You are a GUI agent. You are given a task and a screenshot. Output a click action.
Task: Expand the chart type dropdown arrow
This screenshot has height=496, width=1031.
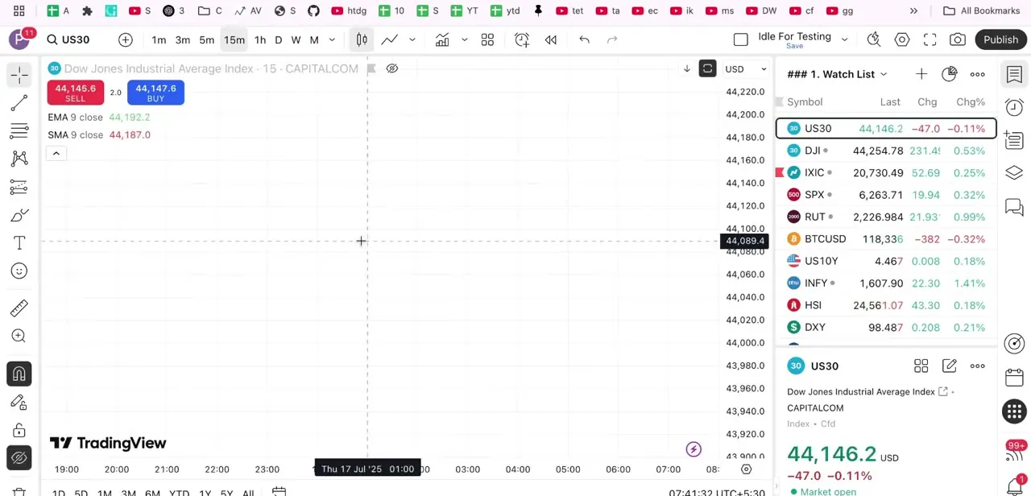click(x=412, y=39)
